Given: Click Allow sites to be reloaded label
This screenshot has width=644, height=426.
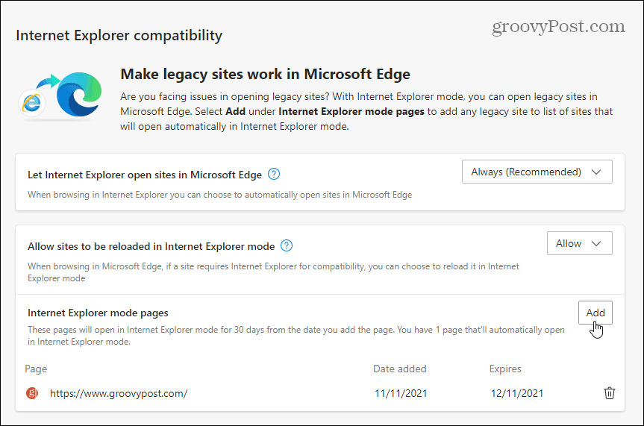Looking at the screenshot, I should [x=151, y=245].
